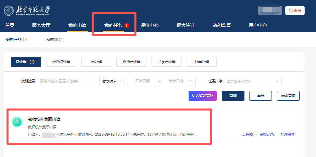Viewport: 316px width, 157px height.
Task: Switch to the 已处理 tab
Action: (x=96, y=62)
